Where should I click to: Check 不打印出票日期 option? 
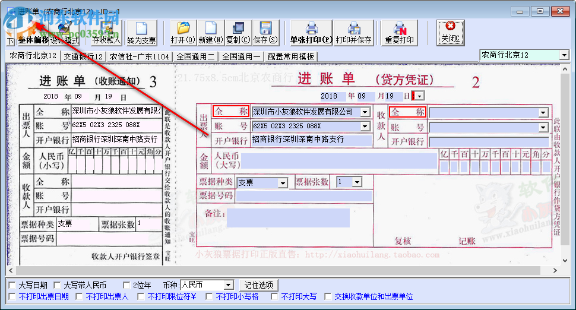(x=12, y=297)
